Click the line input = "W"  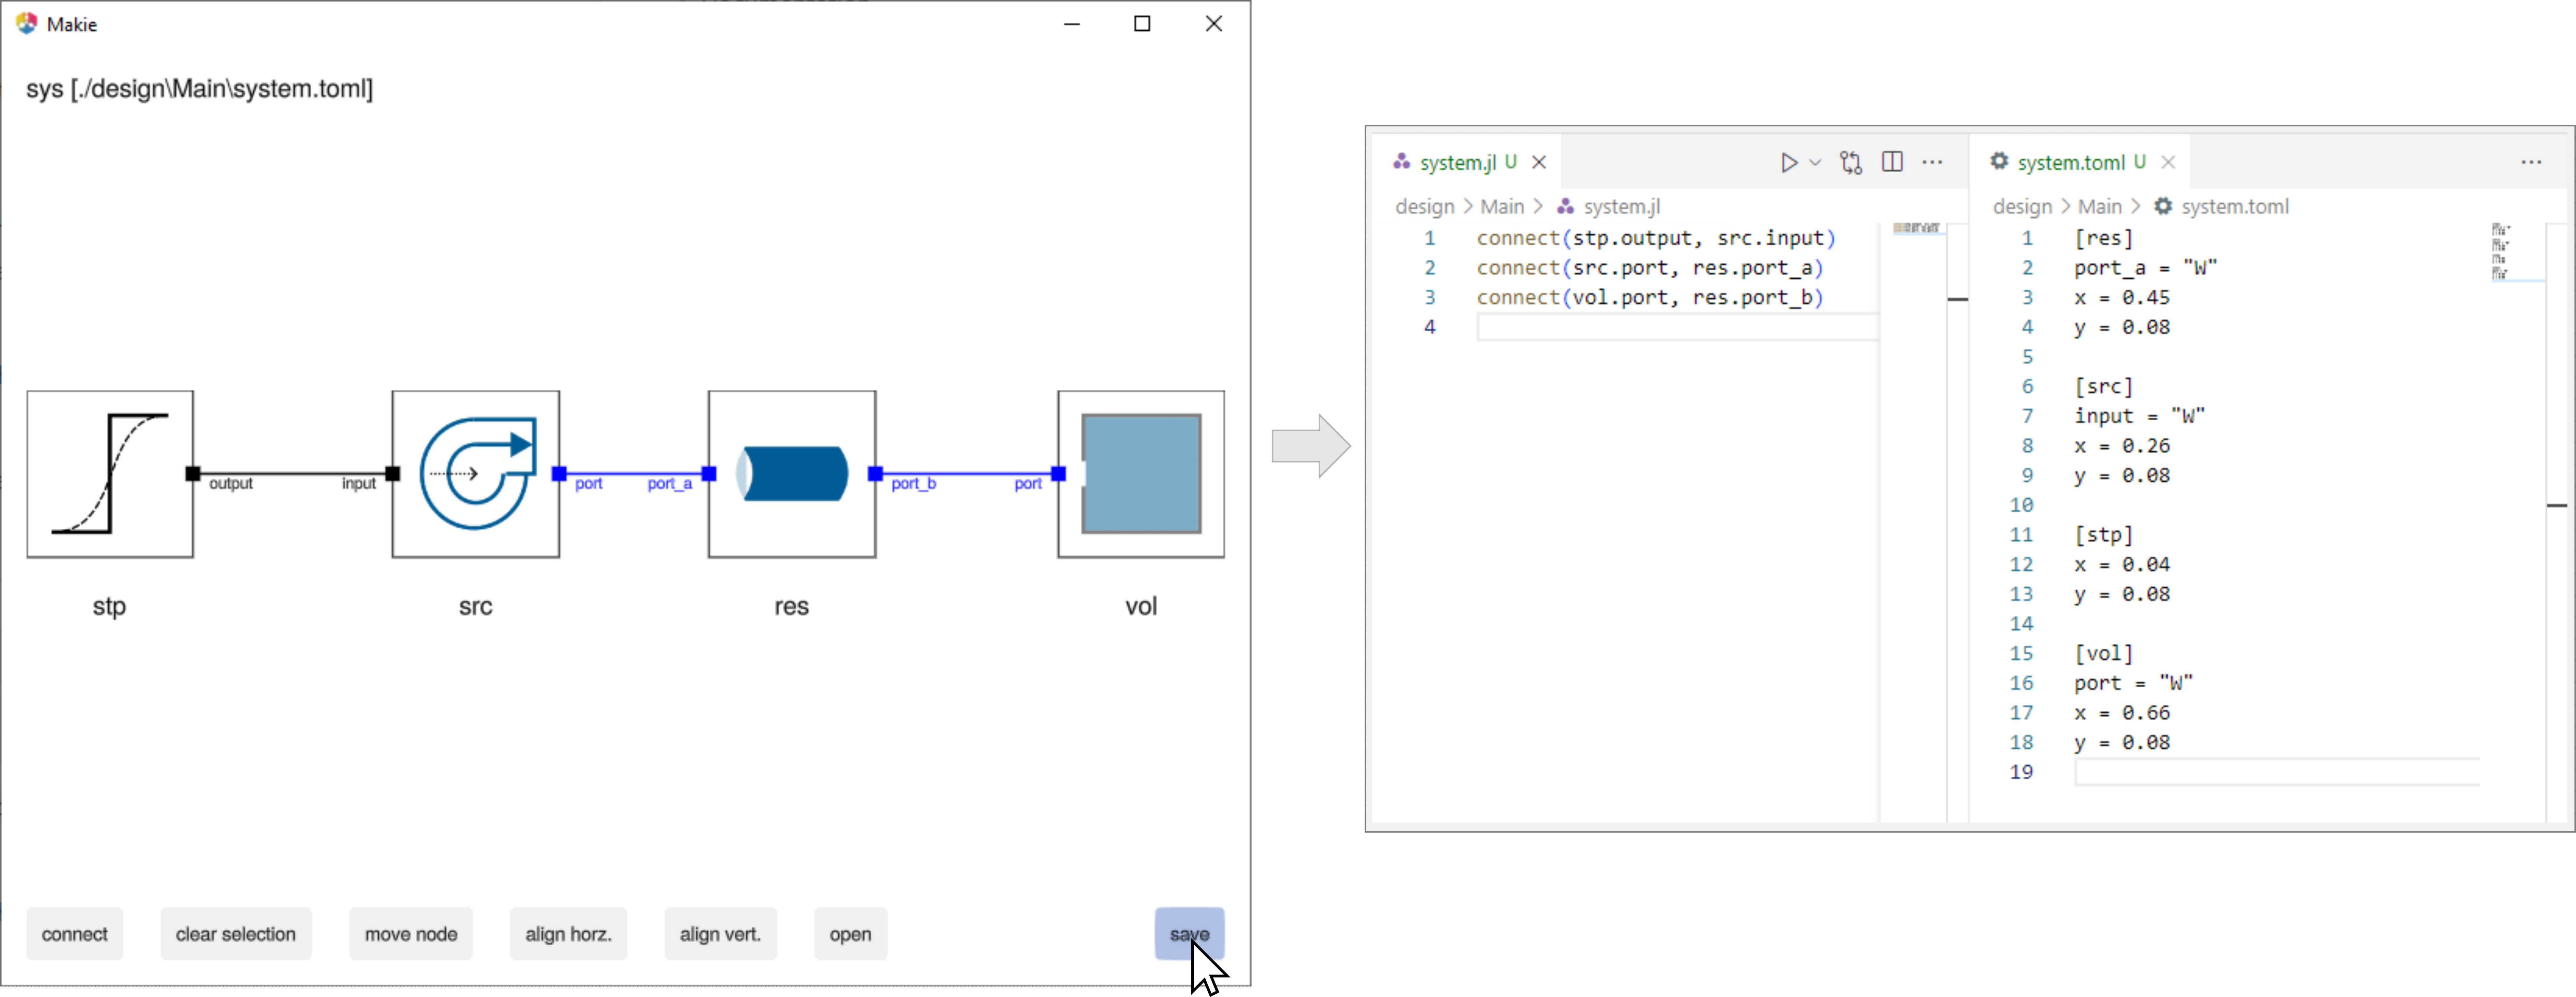(x=2140, y=416)
